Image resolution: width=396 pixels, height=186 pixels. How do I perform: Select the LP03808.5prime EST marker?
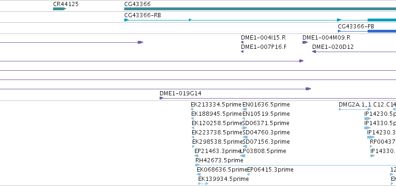point(243,156)
